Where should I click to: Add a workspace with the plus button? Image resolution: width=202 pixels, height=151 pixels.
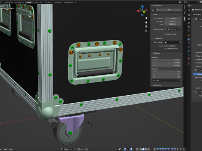coord(76,2)
